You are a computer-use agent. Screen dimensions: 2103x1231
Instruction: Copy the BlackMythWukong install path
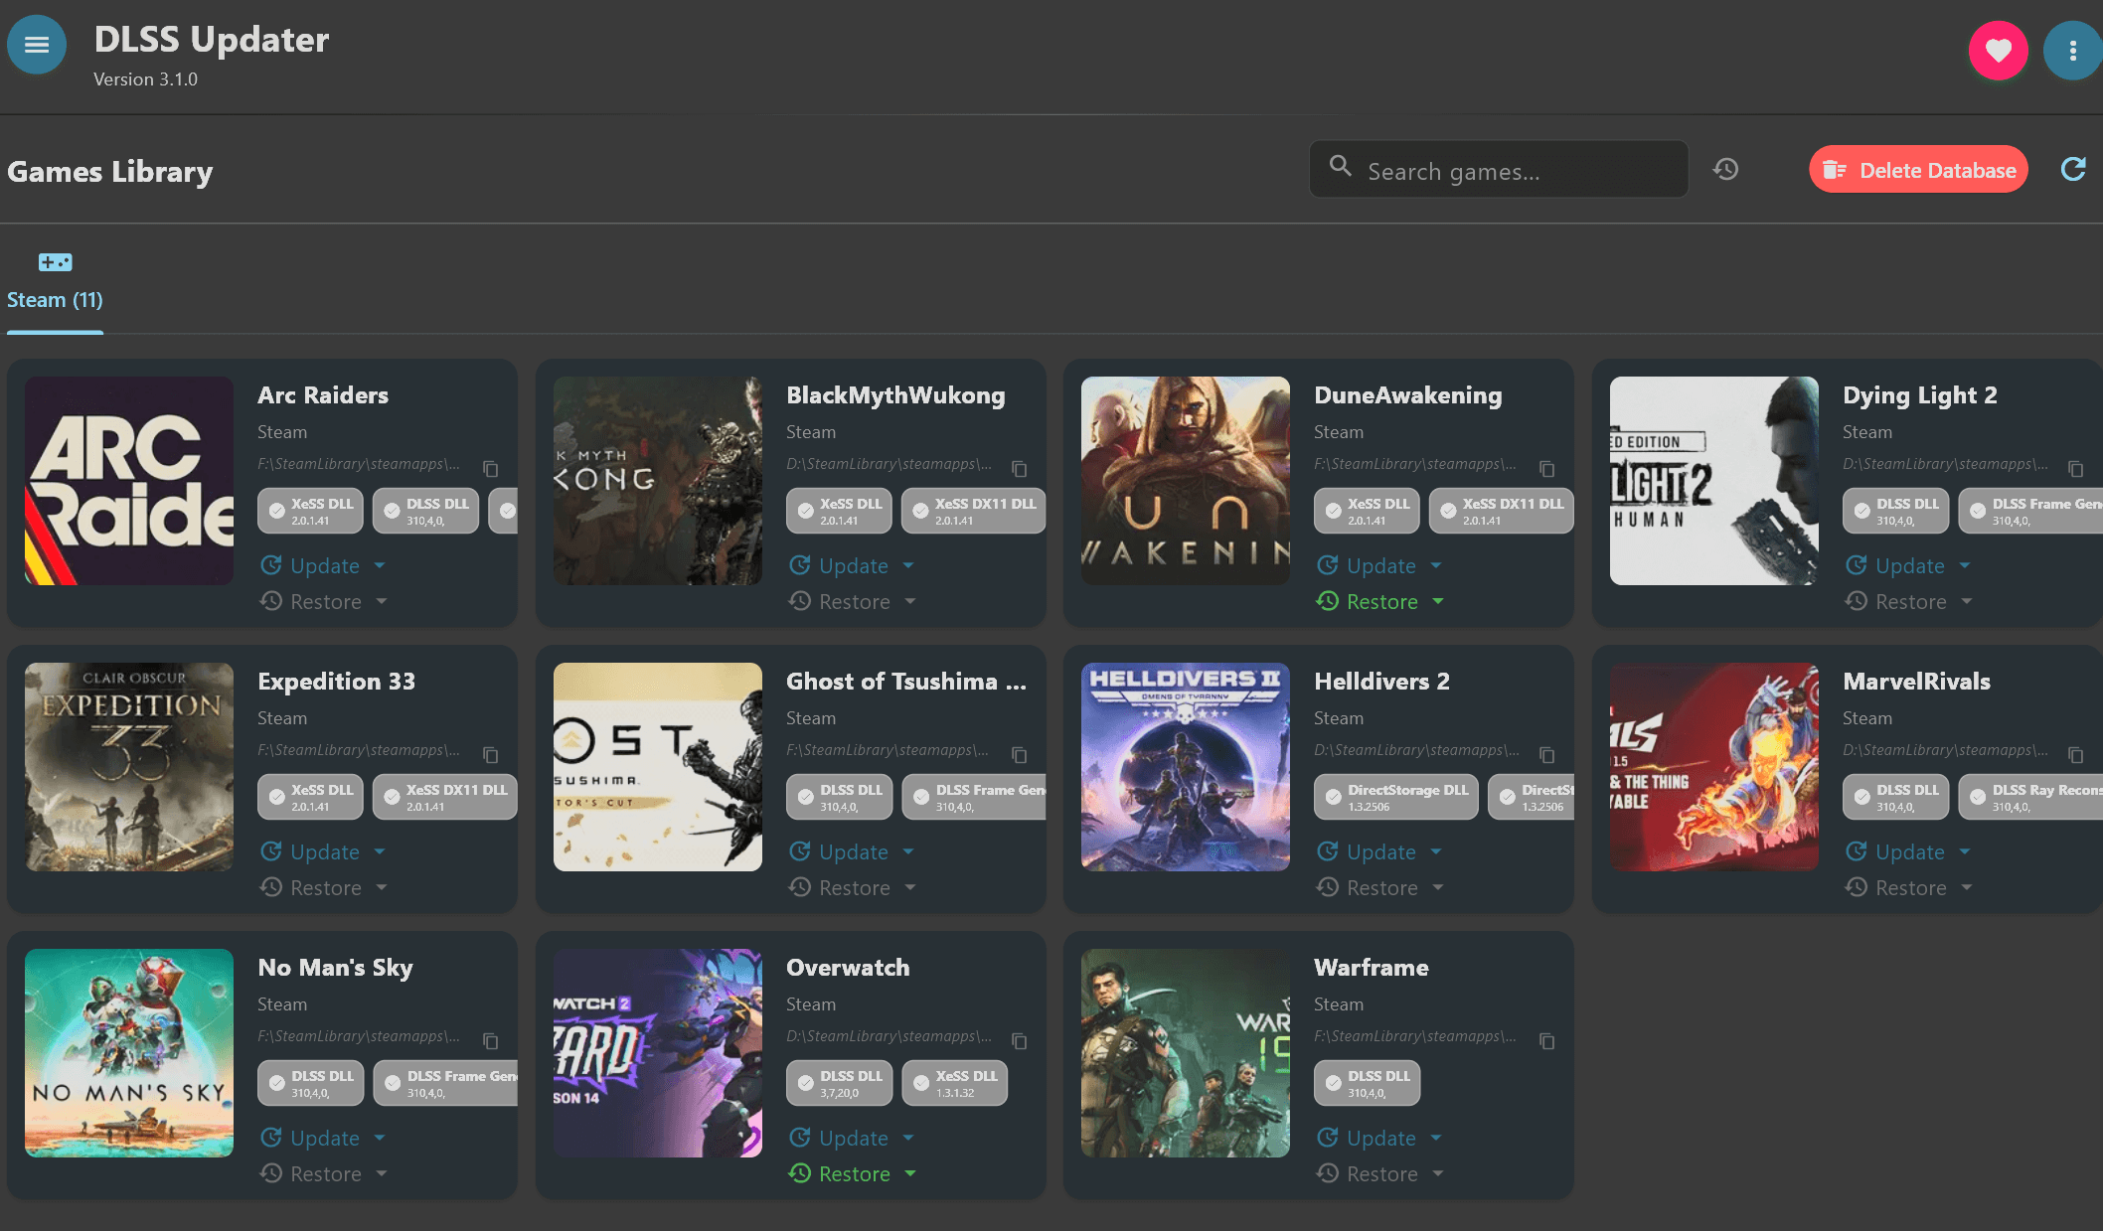click(x=1019, y=468)
